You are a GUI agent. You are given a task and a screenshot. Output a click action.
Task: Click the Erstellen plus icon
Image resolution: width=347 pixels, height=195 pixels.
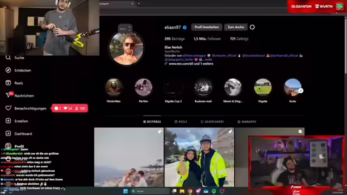pyautogui.click(x=8, y=121)
